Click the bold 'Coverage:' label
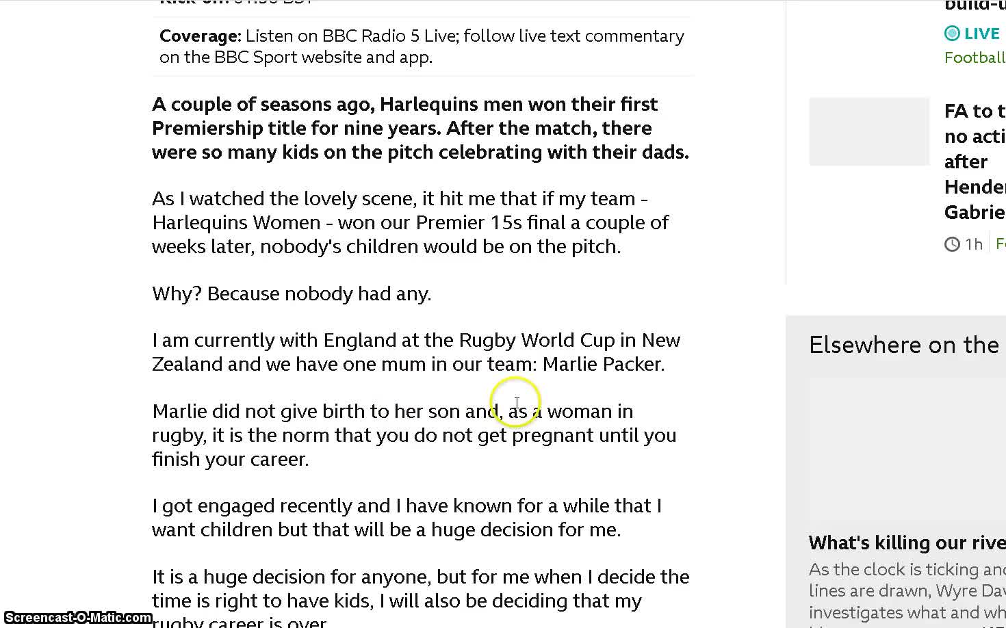Image resolution: width=1006 pixels, height=628 pixels. click(200, 36)
